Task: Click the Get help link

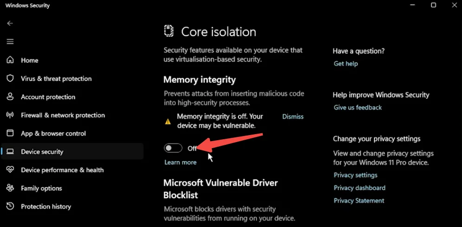Action: pos(345,64)
